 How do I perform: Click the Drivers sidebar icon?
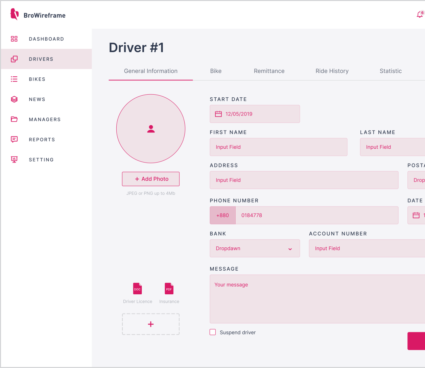pyautogui.click(x=14, y=59)
